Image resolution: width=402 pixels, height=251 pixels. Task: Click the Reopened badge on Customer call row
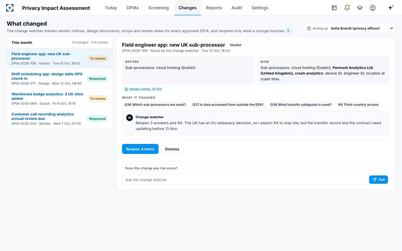click(97, 119)
